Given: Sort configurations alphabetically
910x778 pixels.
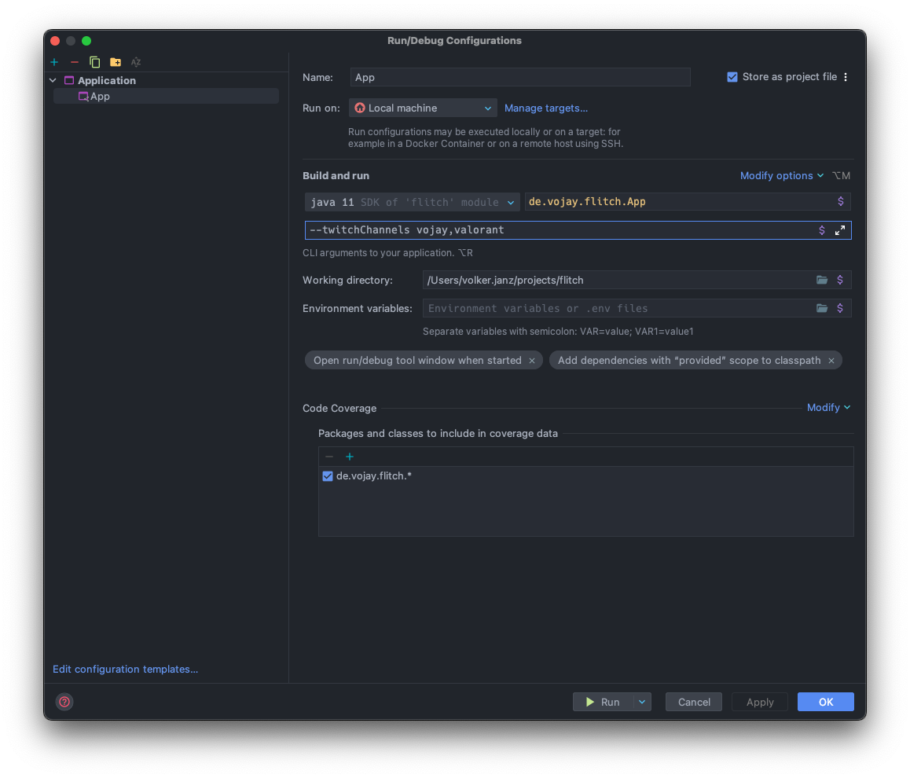Looking at the screenshot, I should pos(136,62).
